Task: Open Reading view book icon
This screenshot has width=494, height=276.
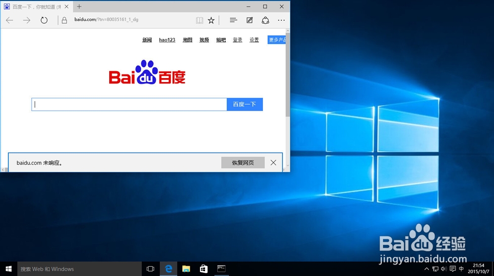Action: [200, 20]
